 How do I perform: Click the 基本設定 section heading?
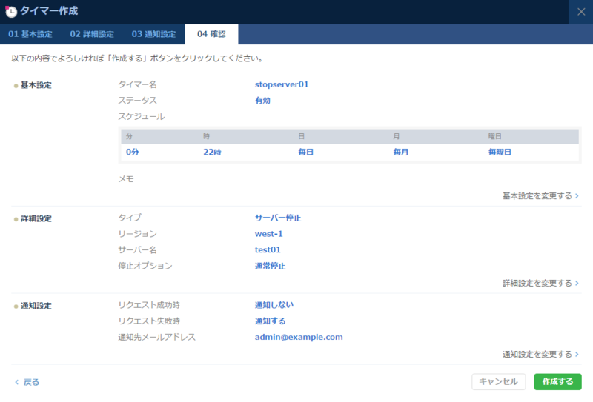[x=36, y=85]
